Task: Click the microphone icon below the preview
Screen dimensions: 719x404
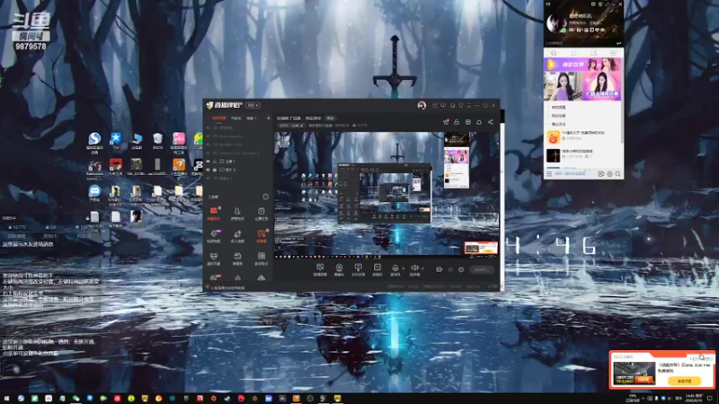Action: (395, 269)
